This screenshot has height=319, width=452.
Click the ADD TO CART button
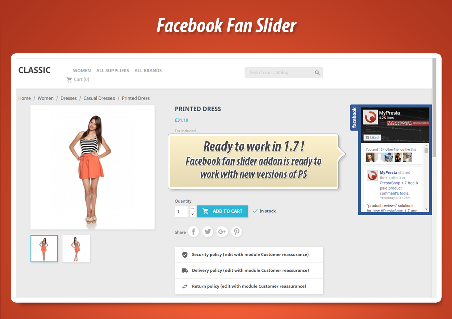click(222, 211)
